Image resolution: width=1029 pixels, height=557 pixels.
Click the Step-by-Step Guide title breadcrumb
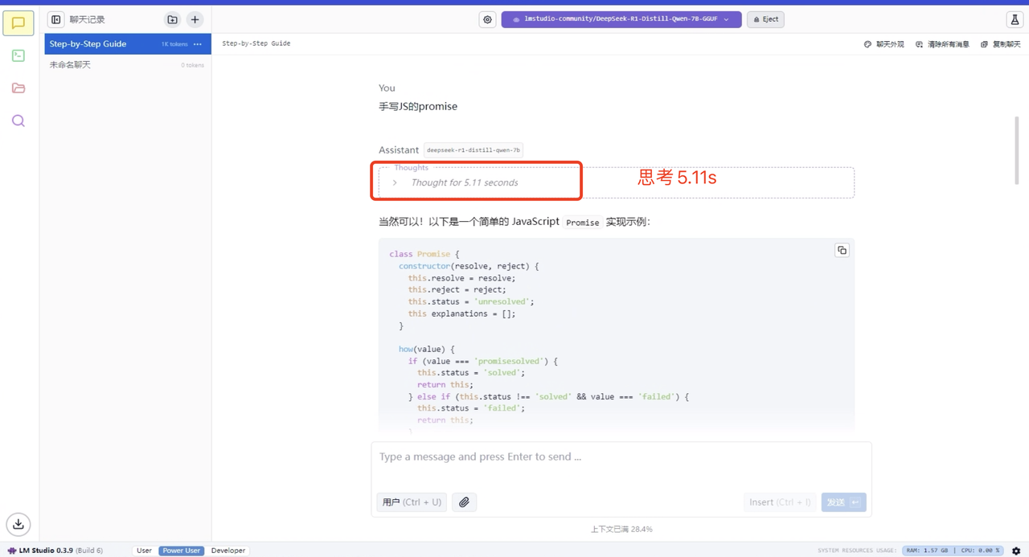pyautogui.click(x=256, y=43)
